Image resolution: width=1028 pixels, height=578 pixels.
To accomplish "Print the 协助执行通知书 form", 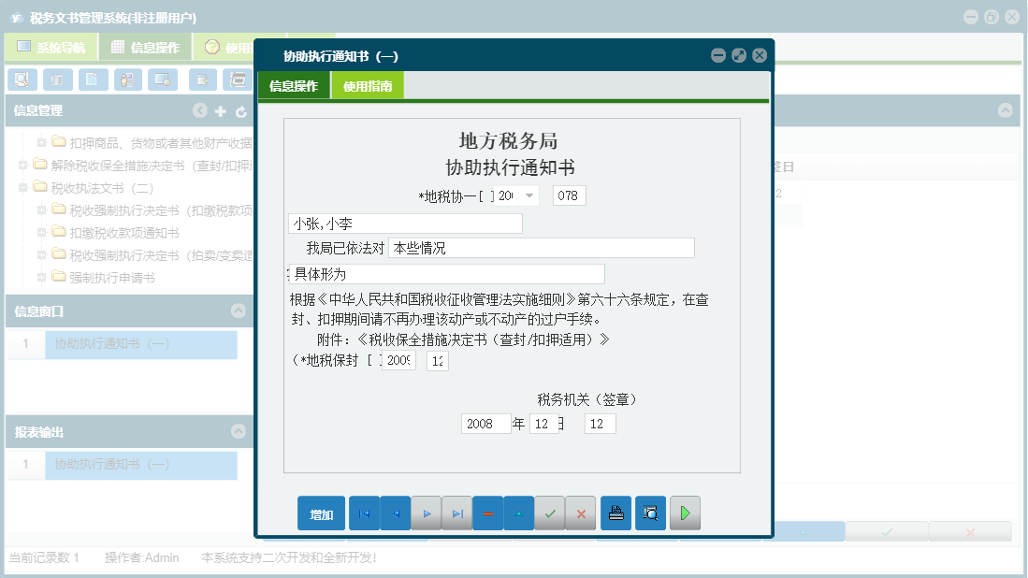I will (x=615, y=513).
